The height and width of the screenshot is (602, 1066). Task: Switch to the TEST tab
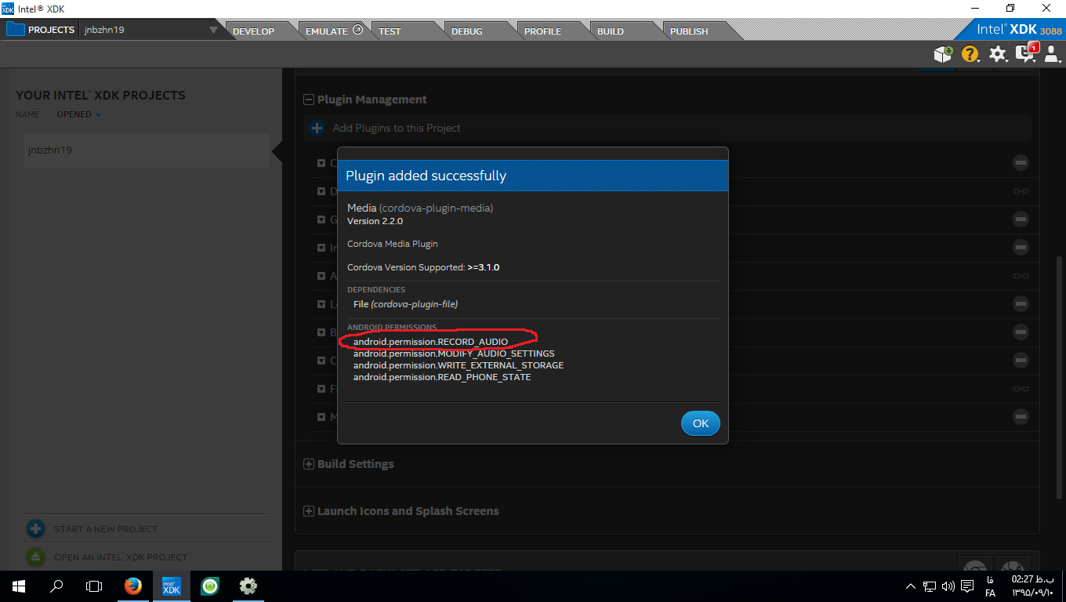[x=390, y=31]
